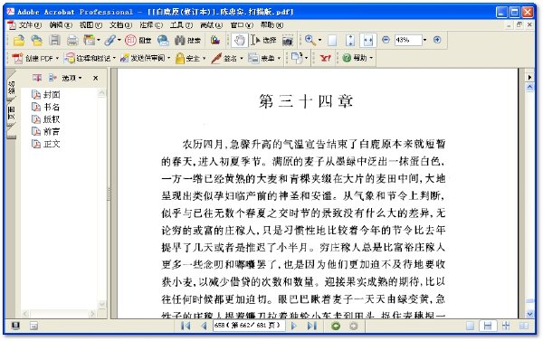Click the Save floppy disk icon

point(54,41)
